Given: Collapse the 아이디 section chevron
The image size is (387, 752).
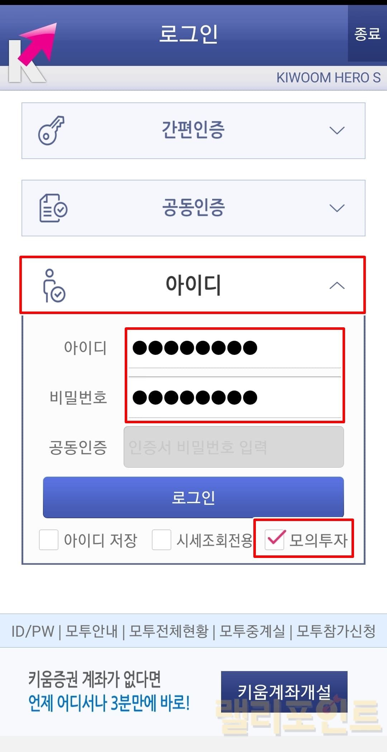Looking at the screenshot, I should pos(337,286).
